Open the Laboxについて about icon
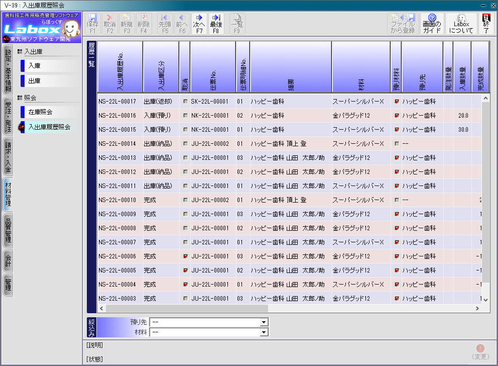The image size is (498, 366). coord(461,24)
